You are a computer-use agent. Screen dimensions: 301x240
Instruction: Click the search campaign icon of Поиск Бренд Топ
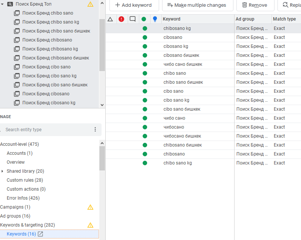tap(10, 4)
